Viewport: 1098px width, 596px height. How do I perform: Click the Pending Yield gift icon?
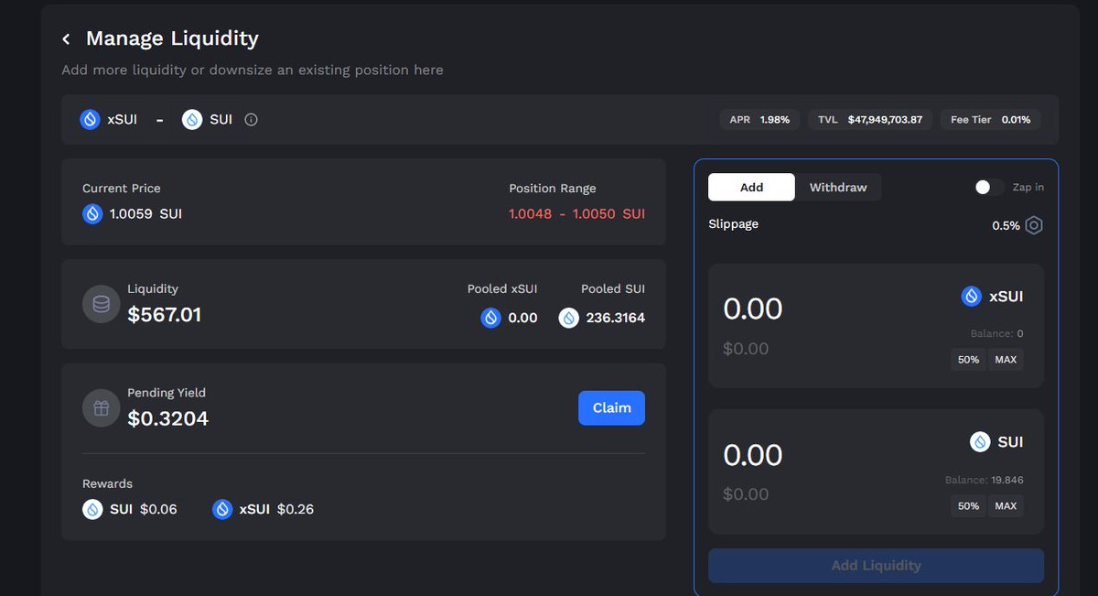pyautogui.click(x=102, y=408)
